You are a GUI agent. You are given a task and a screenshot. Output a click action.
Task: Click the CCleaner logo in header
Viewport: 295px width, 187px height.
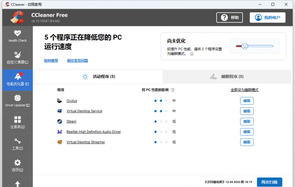18,17
